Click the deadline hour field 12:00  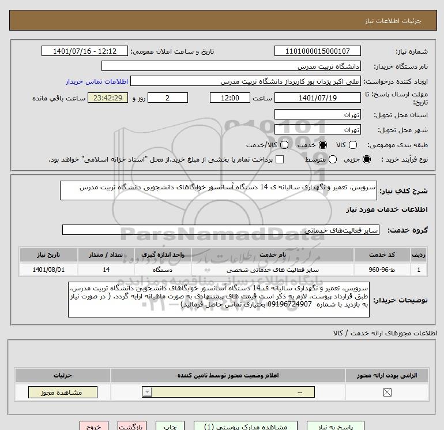(230, 98)
